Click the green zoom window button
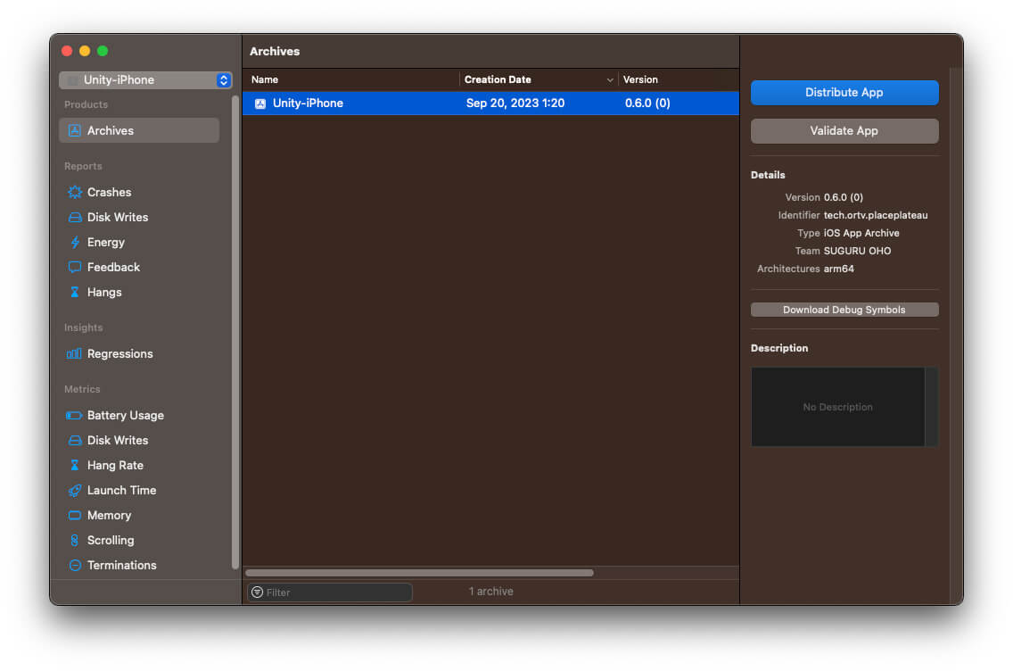Image resolution: width=1013 pixels, height=671 pixels. click(102, 51)
